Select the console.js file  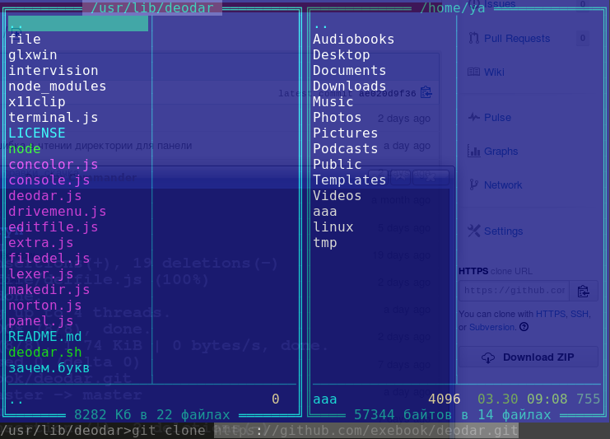[x=49, y=180]
